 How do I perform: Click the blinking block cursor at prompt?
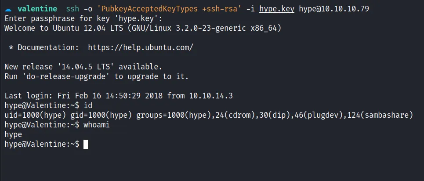[x=86, y=144]
